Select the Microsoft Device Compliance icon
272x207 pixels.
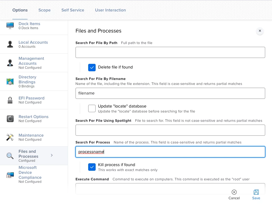[x=10, y=175]
